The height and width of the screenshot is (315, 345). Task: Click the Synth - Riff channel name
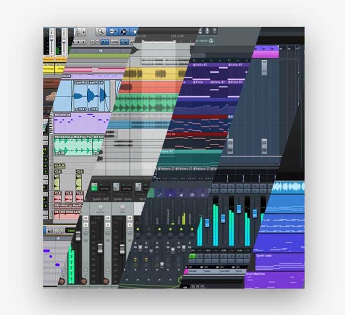101,199
